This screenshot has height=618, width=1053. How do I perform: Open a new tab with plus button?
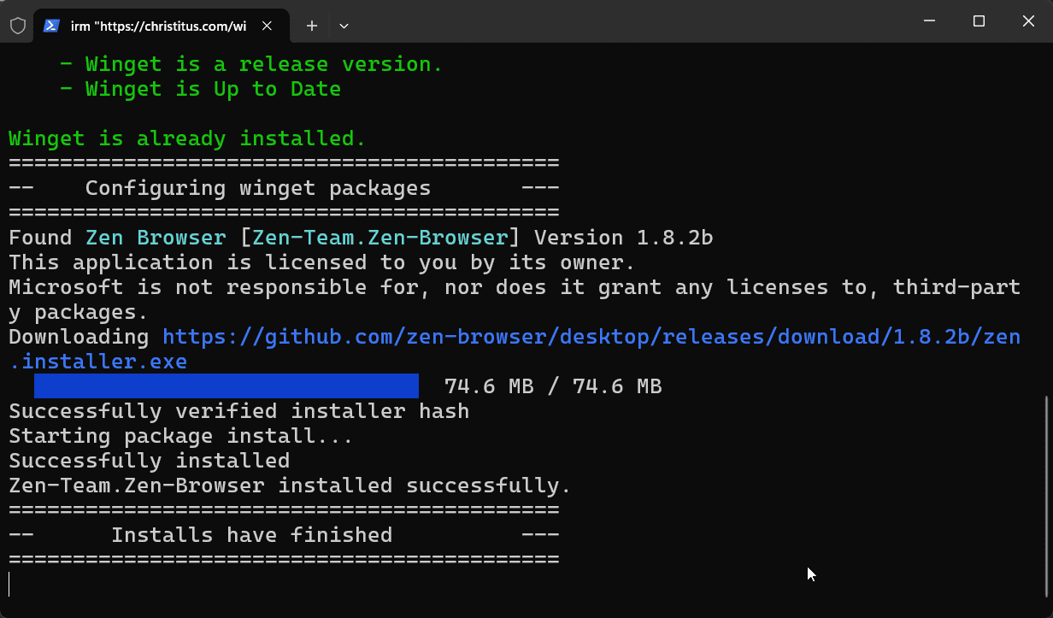[312, 26]
